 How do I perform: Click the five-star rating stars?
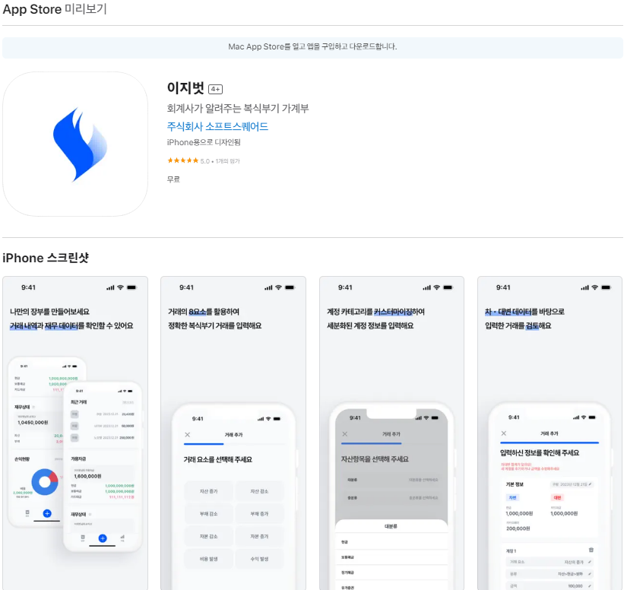pos(182,160)
